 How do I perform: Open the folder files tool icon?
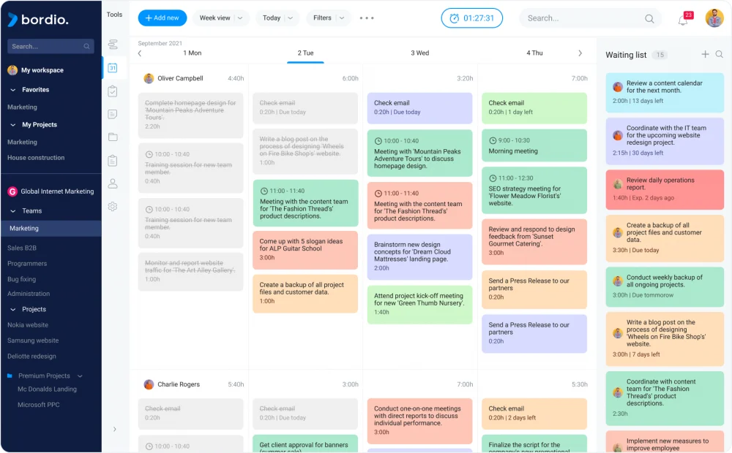click(113, 137)
